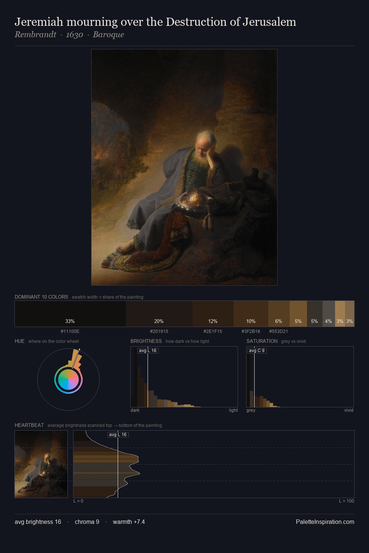Click the Rembrandt 1630 Baroque subtitle
This screenshot has height=553, width=369.
(69, 35)
